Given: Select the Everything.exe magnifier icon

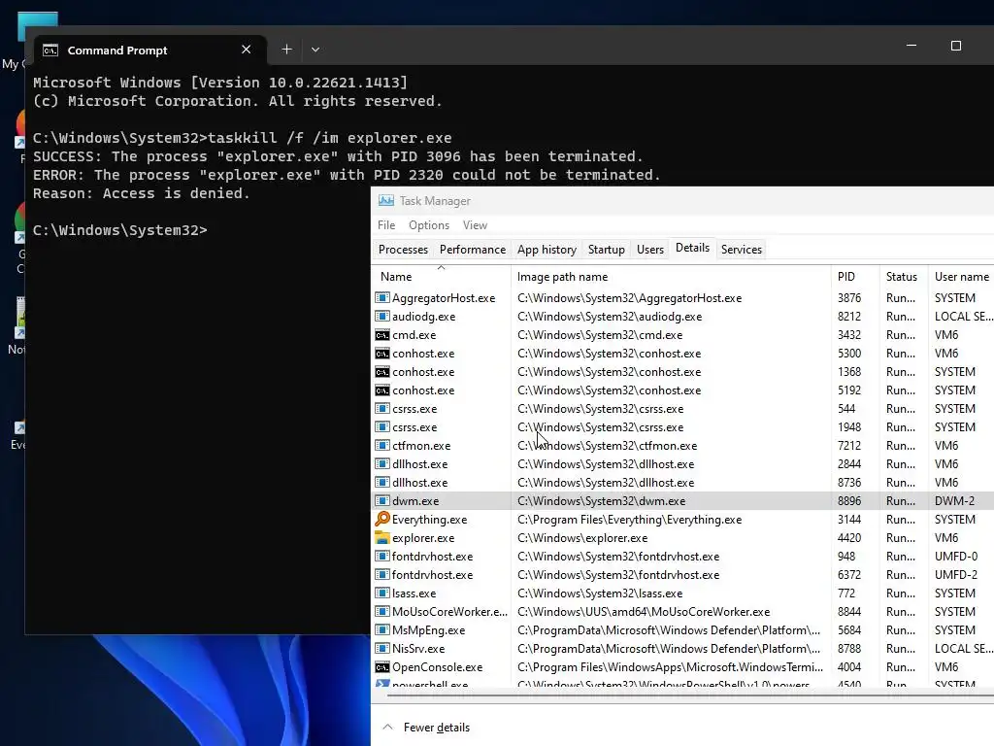Looking at the screenshot, I should tap(382, 519).
